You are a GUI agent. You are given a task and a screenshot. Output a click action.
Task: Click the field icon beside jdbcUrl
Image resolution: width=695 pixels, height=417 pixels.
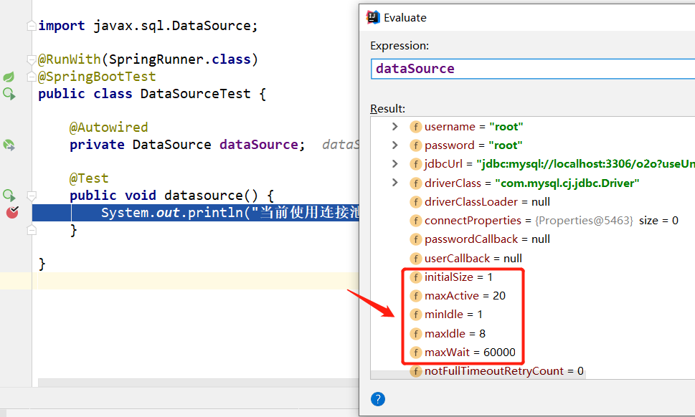tap(415, 164)
